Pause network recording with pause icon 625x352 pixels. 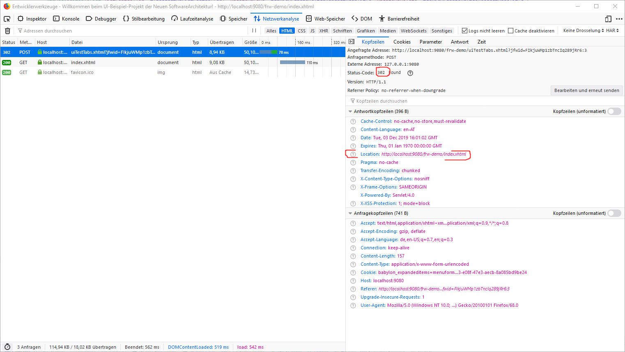pos(254,31)
